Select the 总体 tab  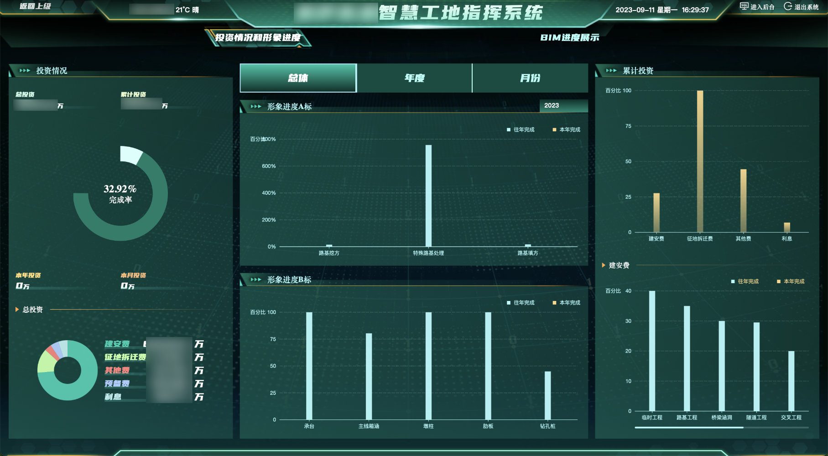point(298,78)
